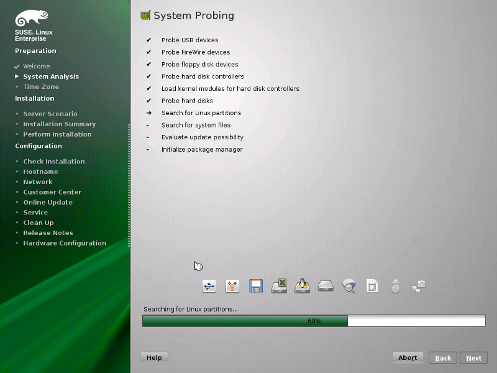Open the Help button

click(154, 357)
